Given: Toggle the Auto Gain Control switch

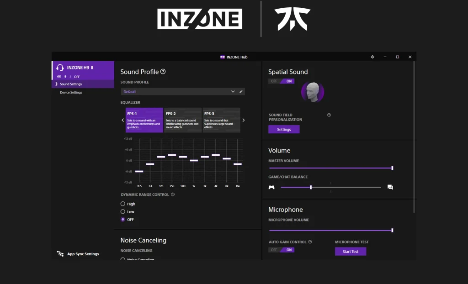Looking at the screenshot, I should tap(281, 250).
